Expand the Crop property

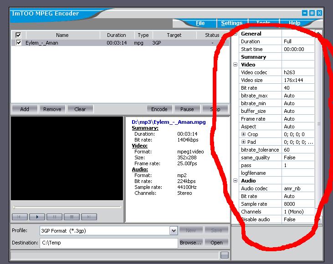tap(243, 134)
